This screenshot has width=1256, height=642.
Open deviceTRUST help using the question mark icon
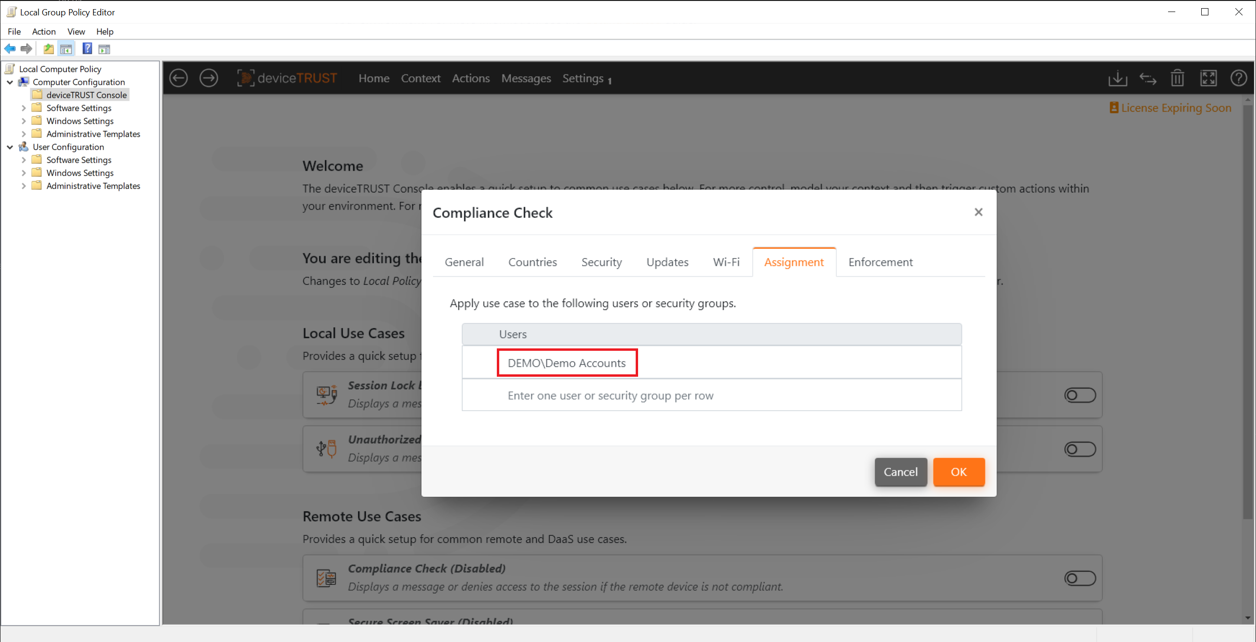(x=1239, y=78)
